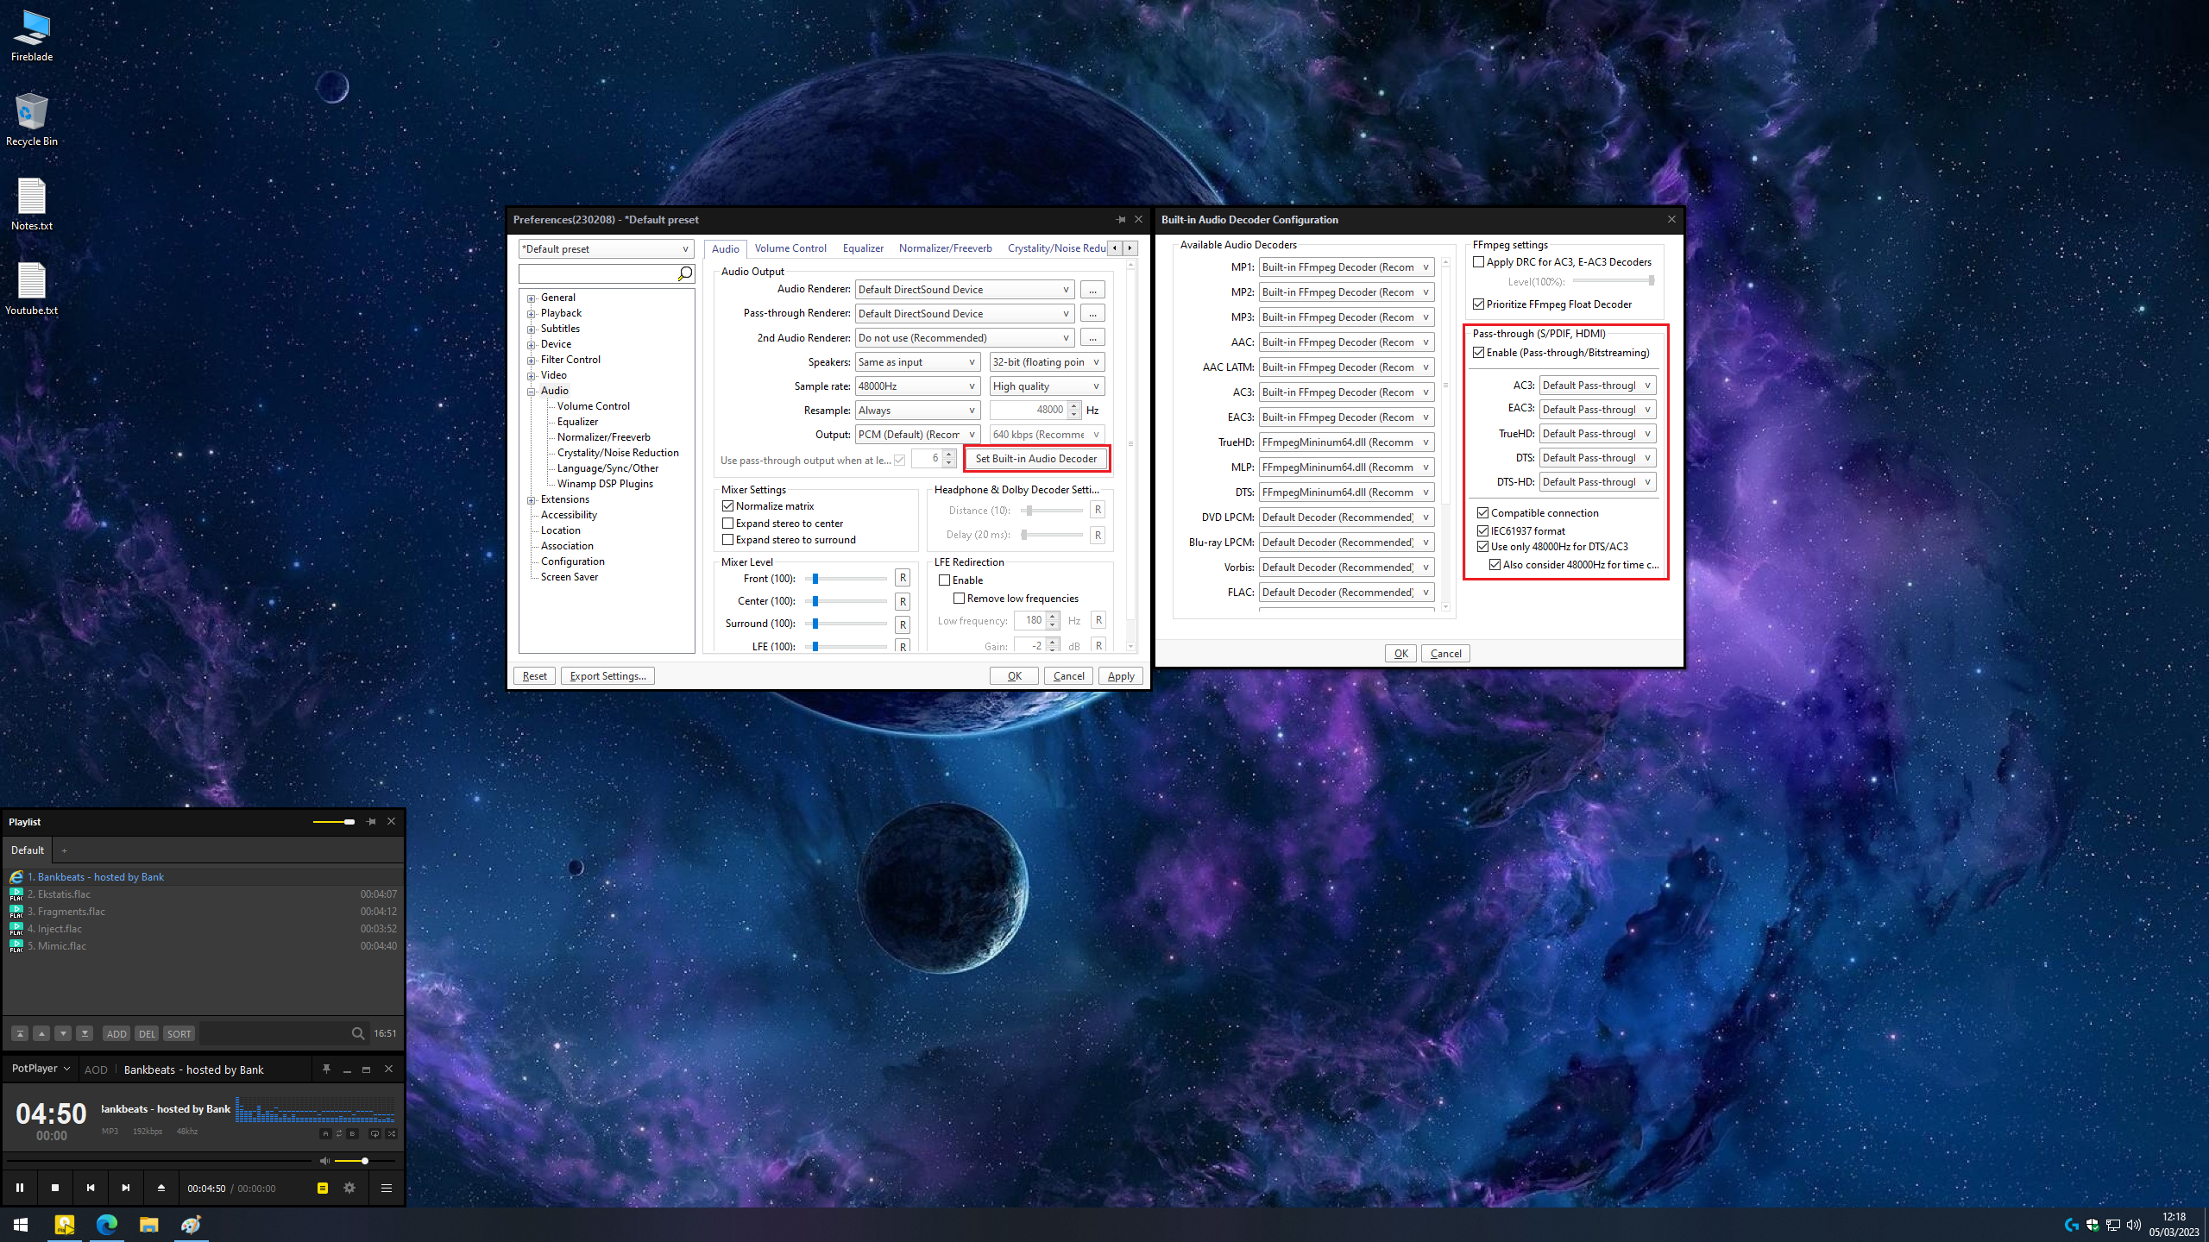
Task: Open Audio Renderer properties ellipsis button
Action: pyautogui.click(x=1092, y=290)
